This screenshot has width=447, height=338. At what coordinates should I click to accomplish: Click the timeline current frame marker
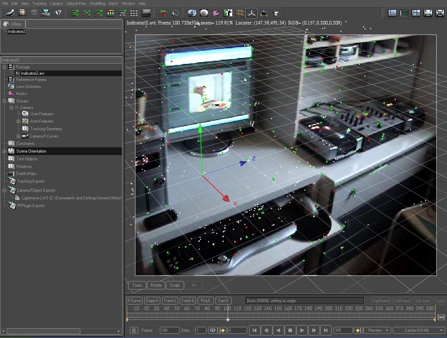coord(228,319)
